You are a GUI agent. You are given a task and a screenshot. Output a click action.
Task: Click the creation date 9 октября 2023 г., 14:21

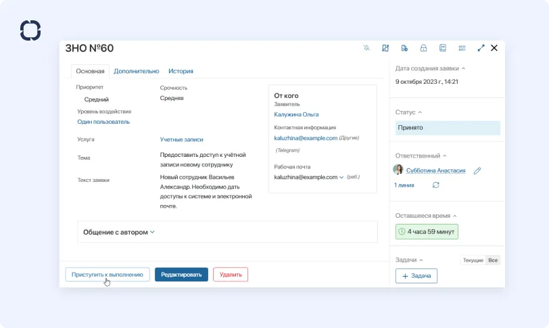tap(427, 82)
